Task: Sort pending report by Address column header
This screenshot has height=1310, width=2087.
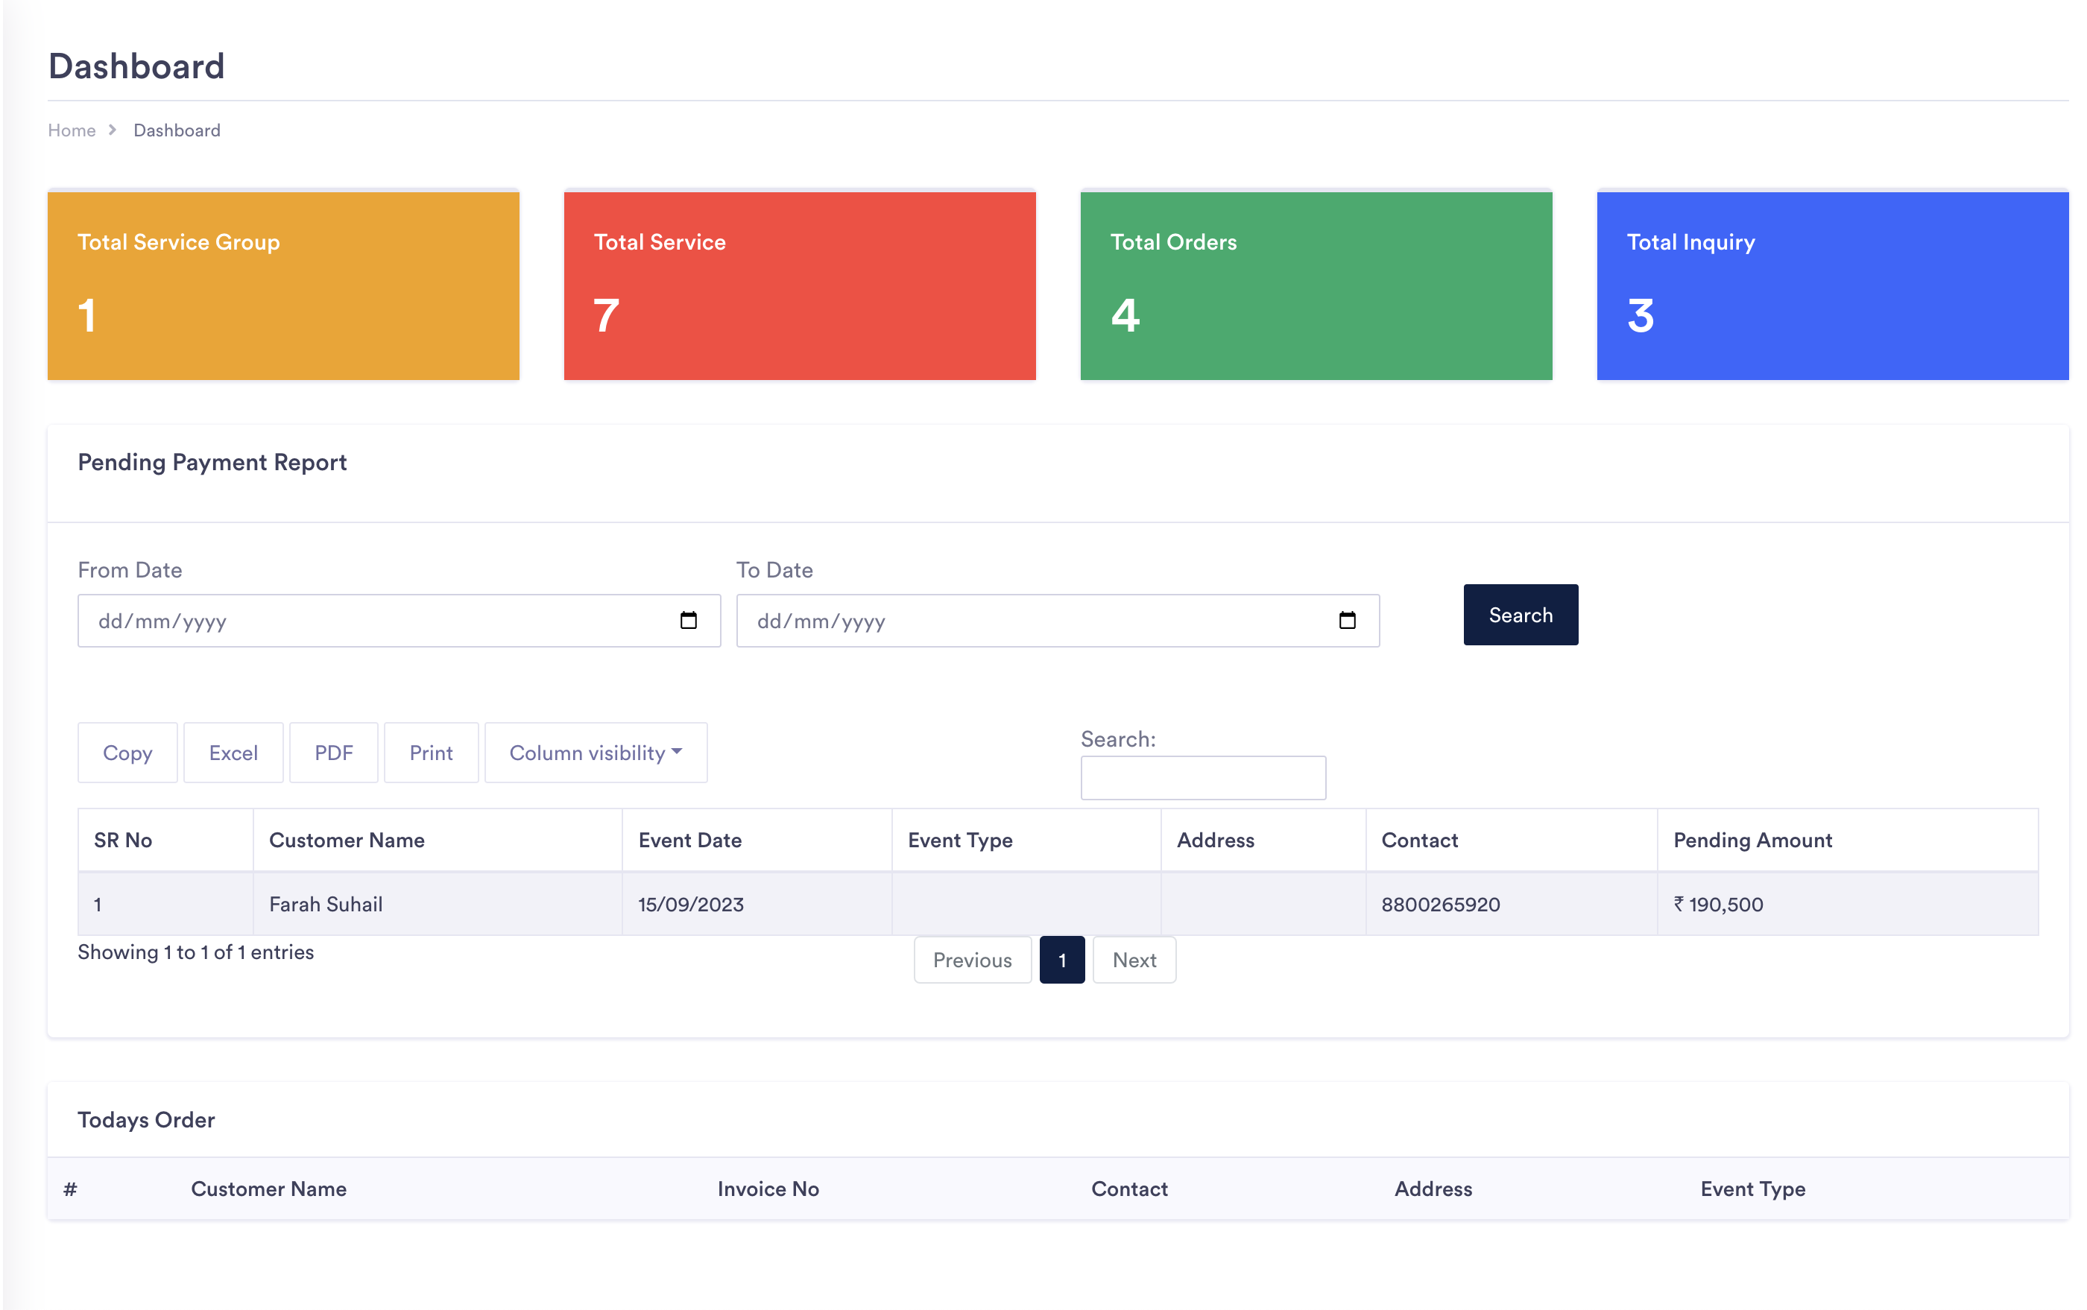Action: pyautogui.click(x=1263, y=840)
